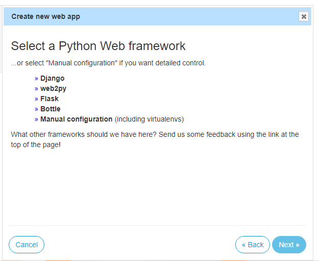Choose the web2py framework option
319x261 pixels.
pos(53,88)
